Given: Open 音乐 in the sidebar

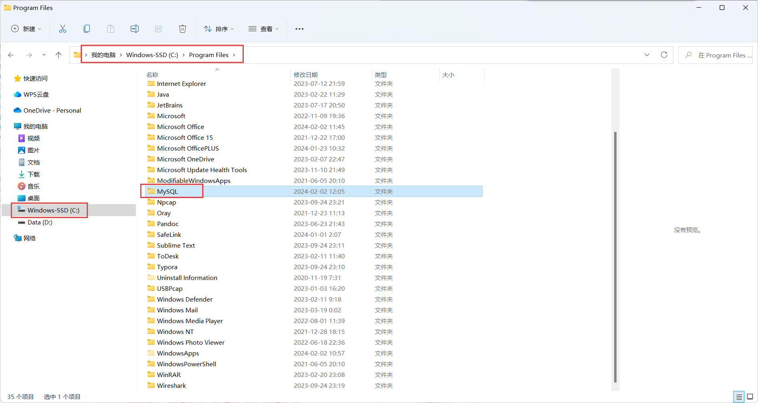Looking at the screenshot, I should [x=34, y=186].
